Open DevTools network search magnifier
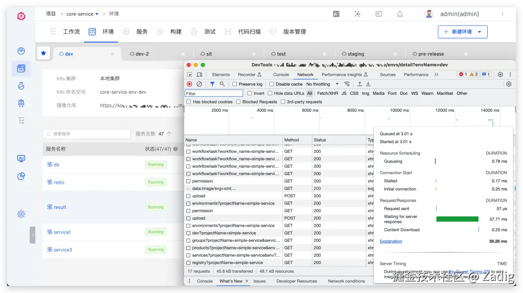 click(x=222, y=84)
